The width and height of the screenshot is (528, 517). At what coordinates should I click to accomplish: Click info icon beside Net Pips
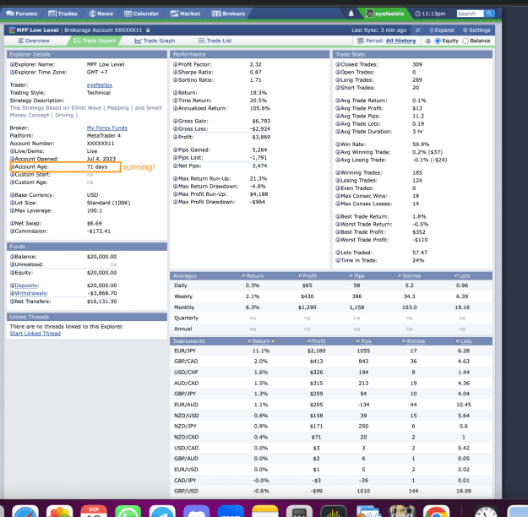coord(176,166)
